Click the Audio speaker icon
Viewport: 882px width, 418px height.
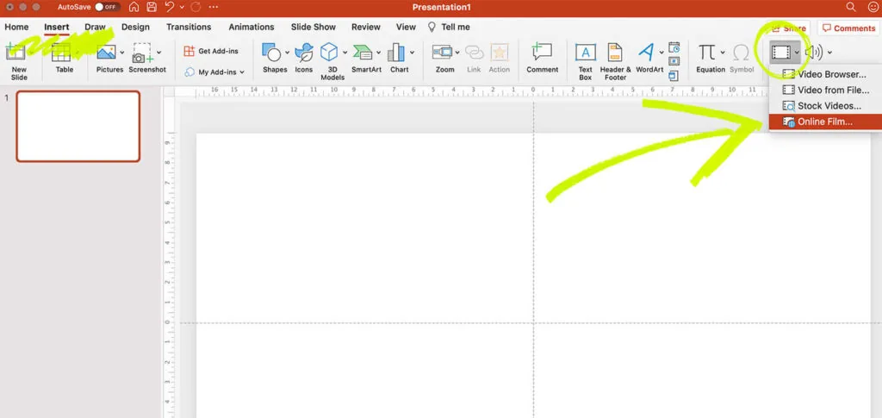[x=813, y=53]
